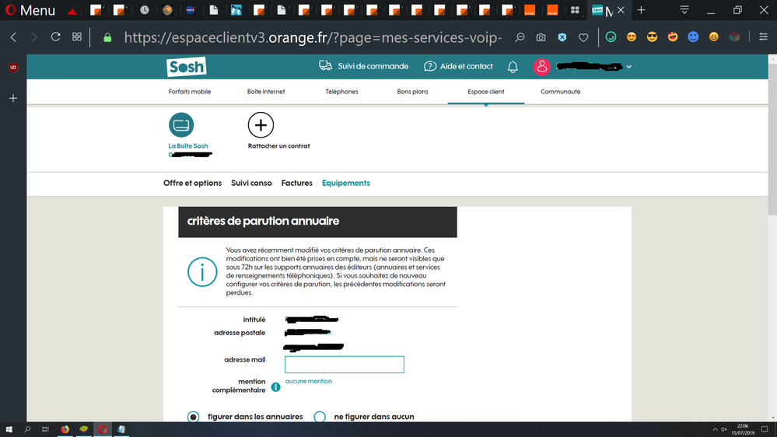Open the tab list menu icon
The height and width of the screenshot is (437, 777).
coord(684,10)
